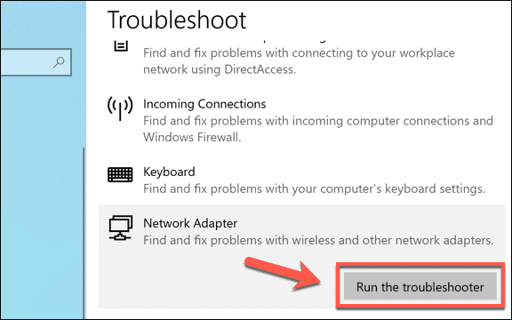
Task: Click the "network using DirectAccess." text line
Action: (220, 69)
